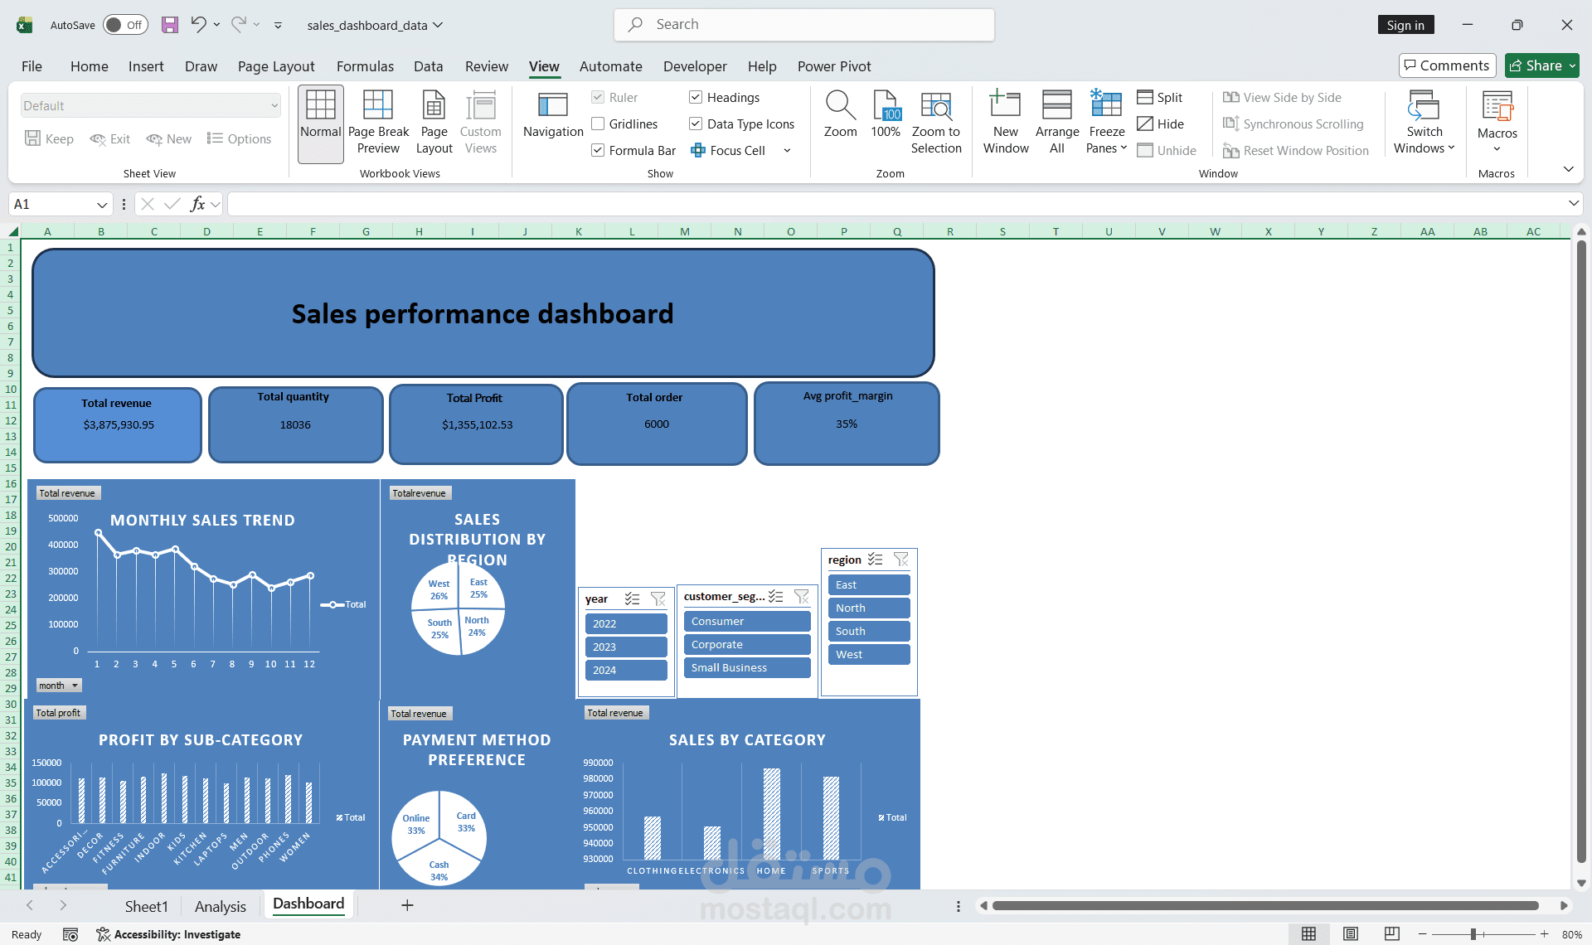Hide the current window
Screen dimensions: 1592x945
1160,124
